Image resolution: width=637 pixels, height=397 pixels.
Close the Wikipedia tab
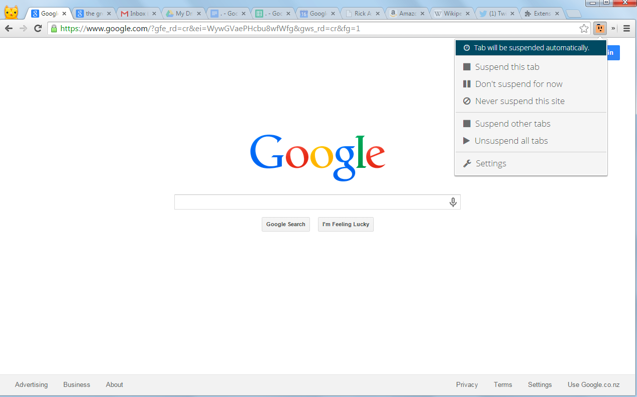[x=467, y=14]
